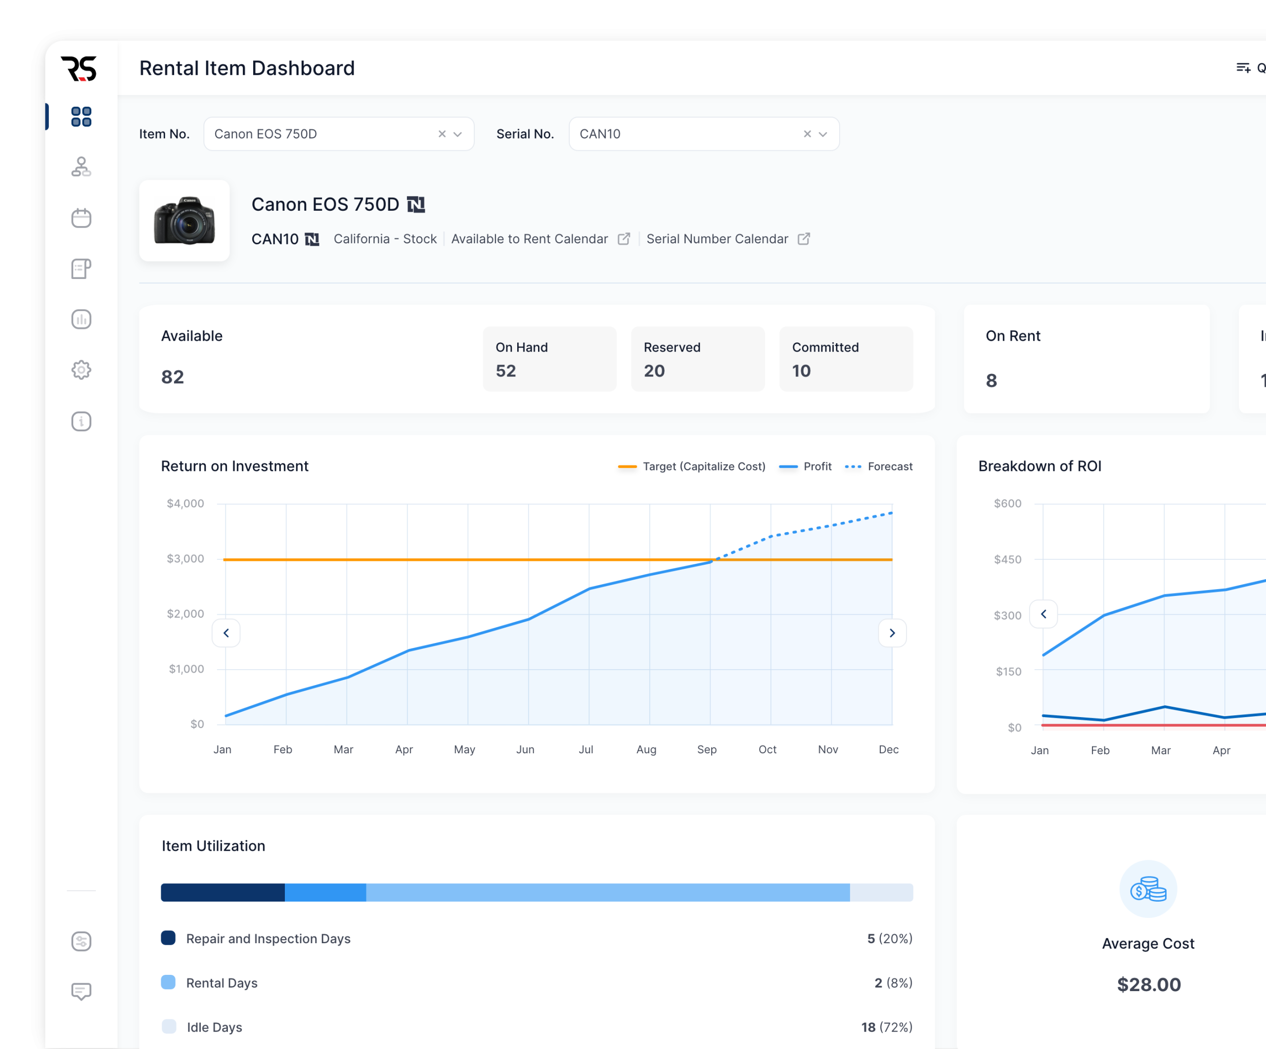Click dark navy segment of utilization bar

click(x=223, y=892)
